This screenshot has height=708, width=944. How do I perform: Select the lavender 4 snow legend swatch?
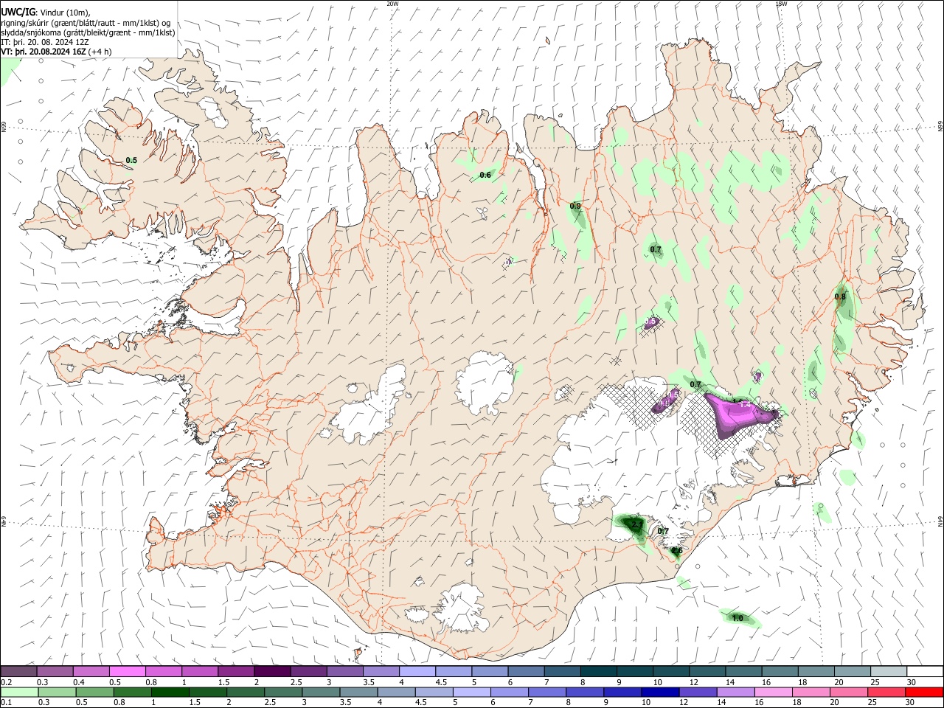[417, 672]
